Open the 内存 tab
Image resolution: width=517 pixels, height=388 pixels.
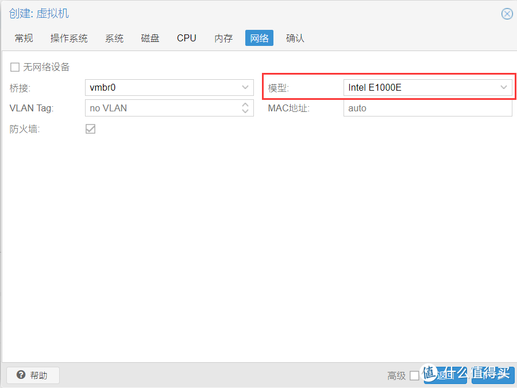coord(223,38)
